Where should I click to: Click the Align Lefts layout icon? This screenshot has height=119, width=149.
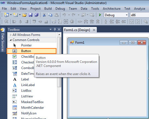pyautogui.click(x=14, y=22)
